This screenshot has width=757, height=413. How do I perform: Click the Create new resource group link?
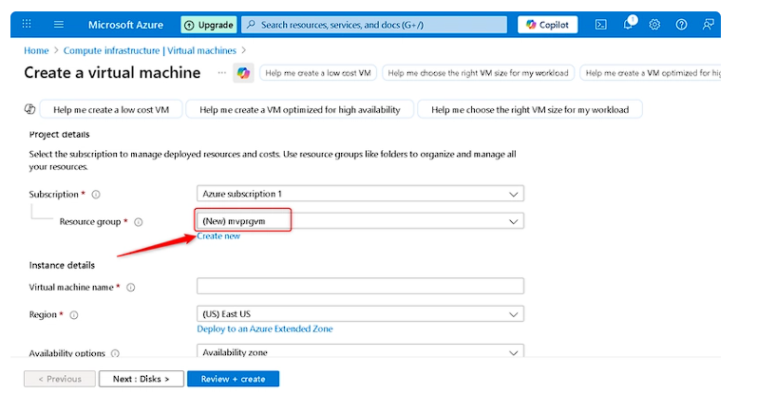tap(218, 236)
